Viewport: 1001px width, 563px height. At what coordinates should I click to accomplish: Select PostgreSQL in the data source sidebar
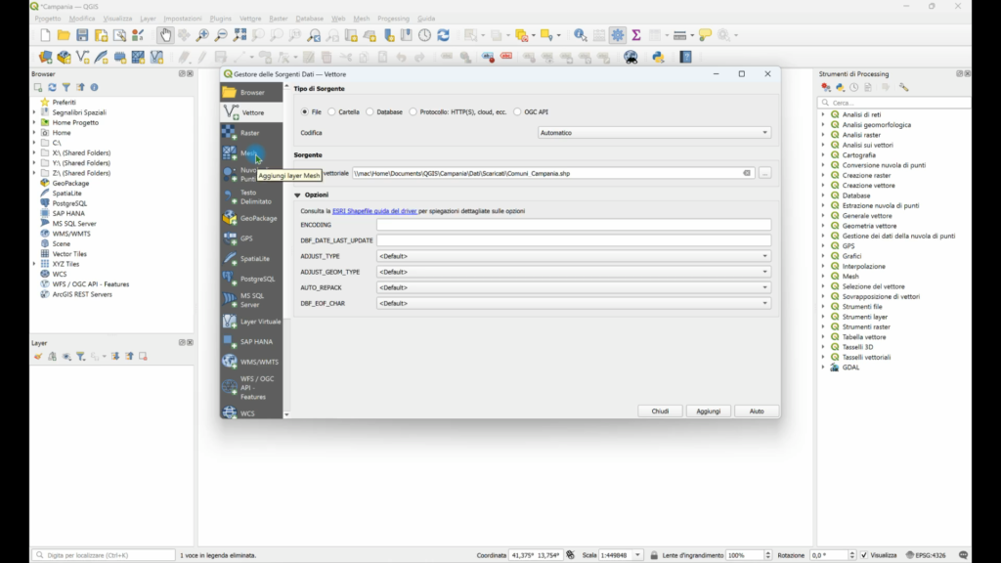251,279
